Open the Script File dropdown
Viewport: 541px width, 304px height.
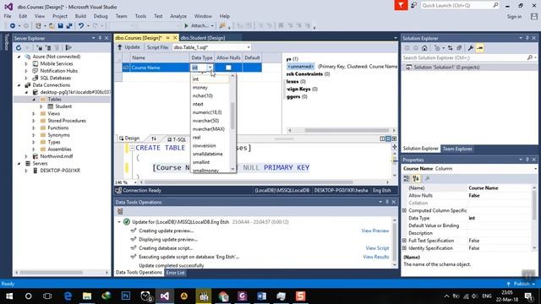click(x=249, y=47)
